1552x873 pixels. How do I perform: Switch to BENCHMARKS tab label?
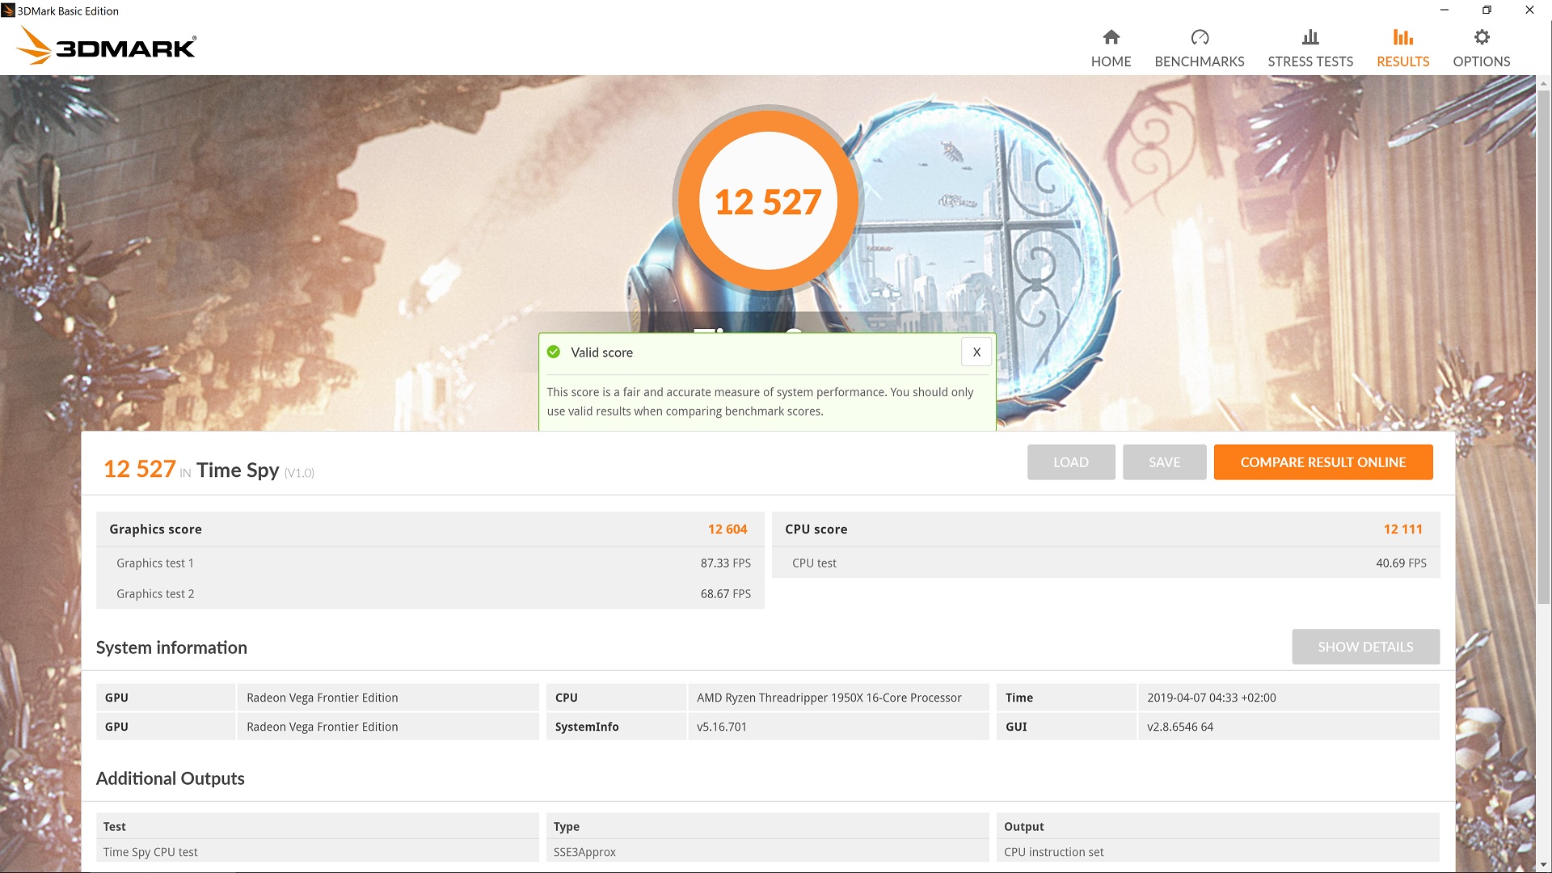pos(1200,61)
